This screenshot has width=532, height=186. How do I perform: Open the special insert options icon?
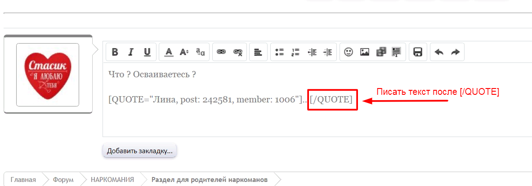coord(397,52)
